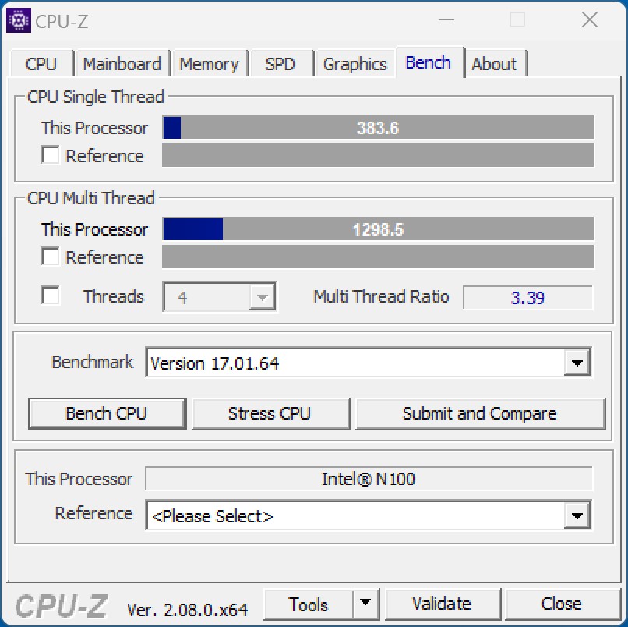
Task: Enable the Multi Thread Reference checkbox
Action: point(50,256)
